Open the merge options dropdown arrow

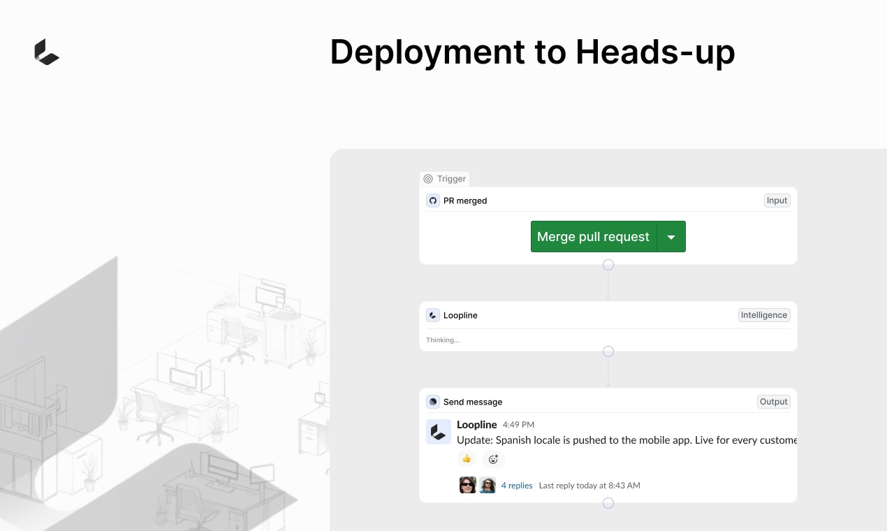click(x=671, y=237)
